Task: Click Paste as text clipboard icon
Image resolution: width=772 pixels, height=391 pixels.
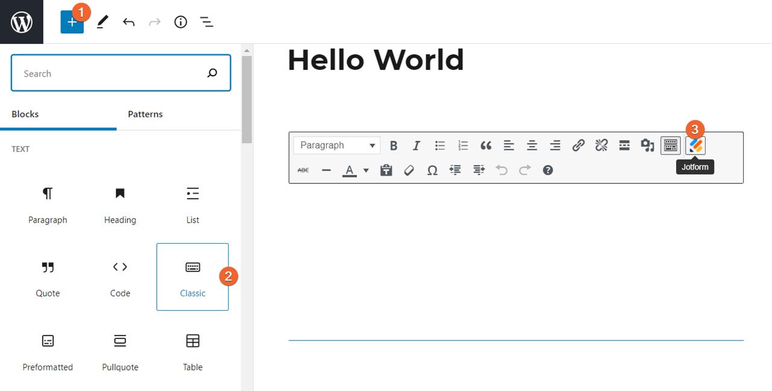Action: [x=386, y=170]
